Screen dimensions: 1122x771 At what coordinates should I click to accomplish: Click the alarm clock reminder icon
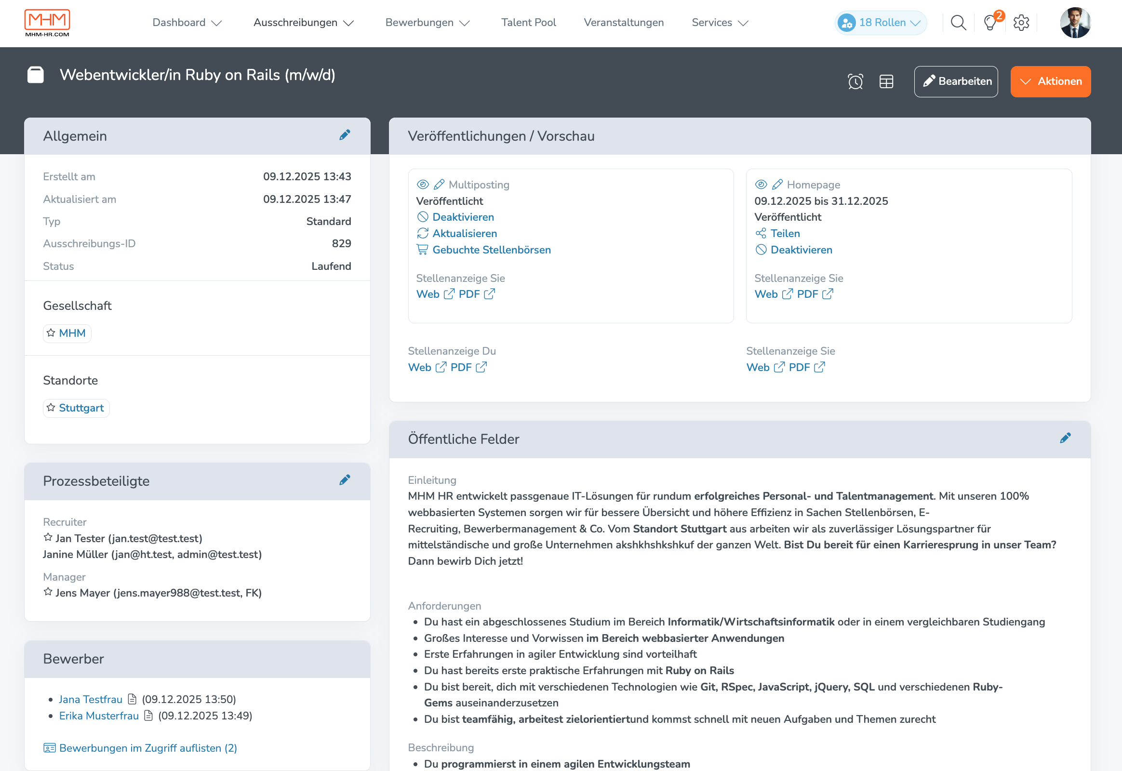tap(855, 81)
